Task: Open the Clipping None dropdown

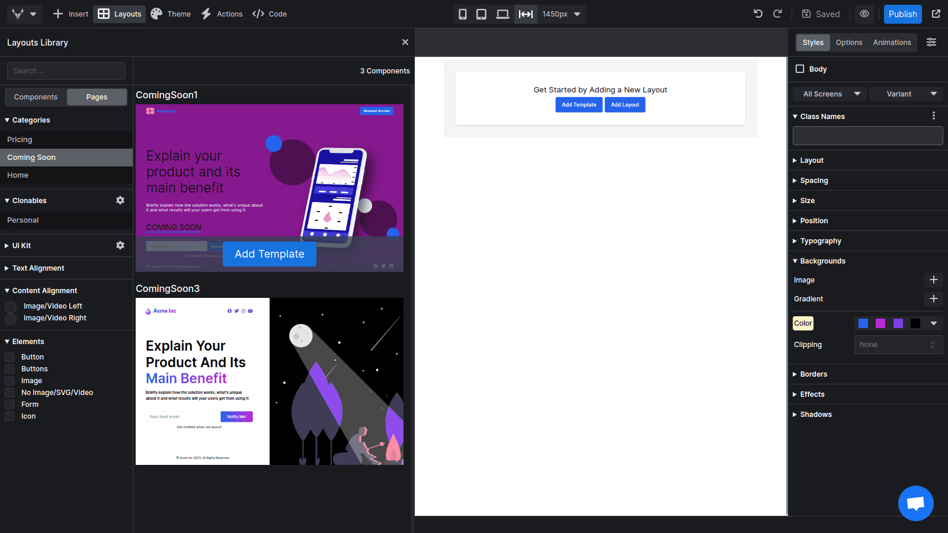Action: (x=898, y=345)
